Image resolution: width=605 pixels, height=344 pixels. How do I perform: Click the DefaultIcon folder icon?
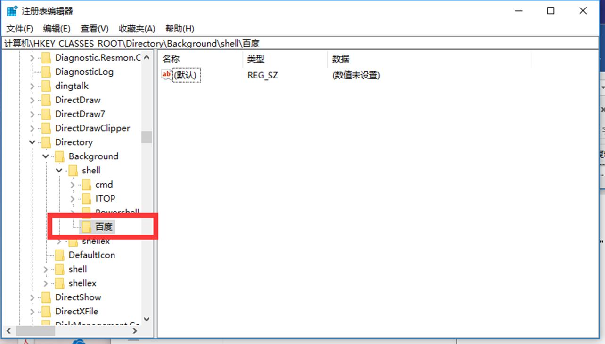click(59, 255)
